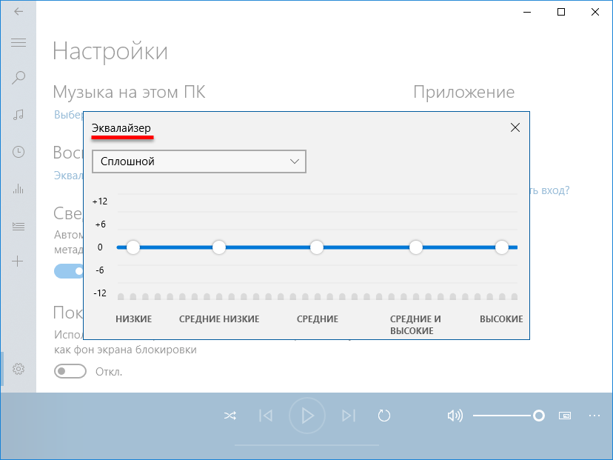
Task: Click the -12 scale label
Action: click(100, 293)
